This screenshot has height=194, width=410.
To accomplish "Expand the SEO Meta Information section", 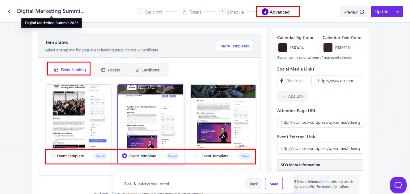I will [320, 165].
